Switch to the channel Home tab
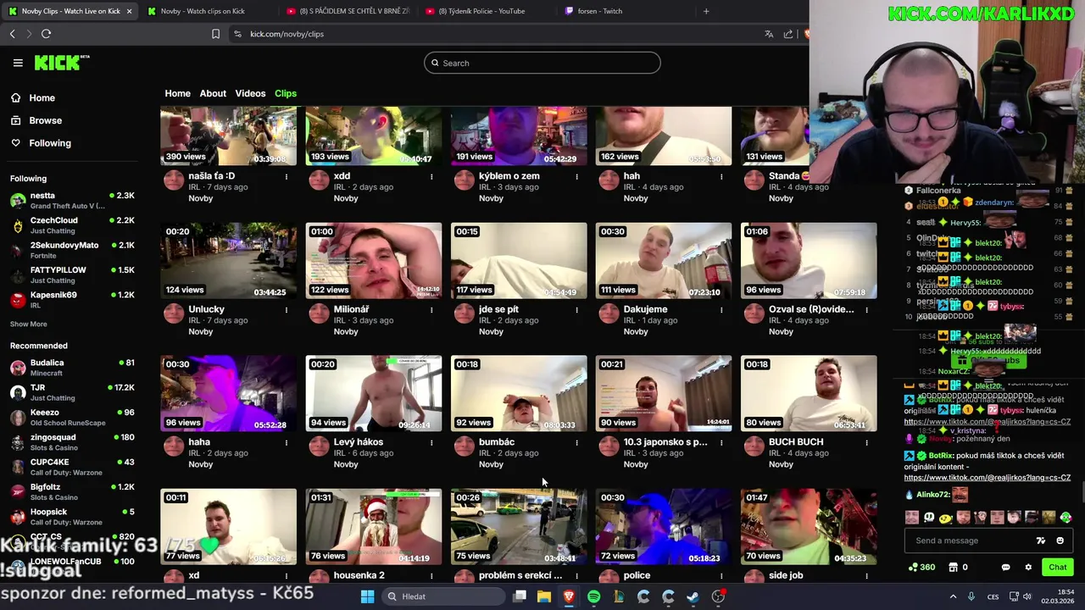This screenshot has height=610, width=1085. pyautogui.click(x=177, y=93)
